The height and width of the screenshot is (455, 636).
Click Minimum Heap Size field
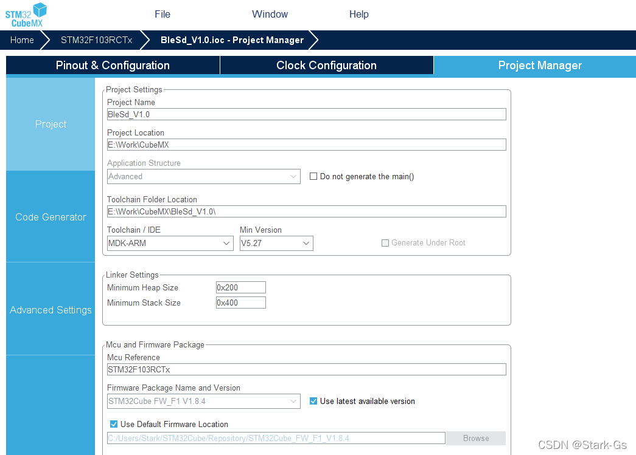[x=241, y=287]
